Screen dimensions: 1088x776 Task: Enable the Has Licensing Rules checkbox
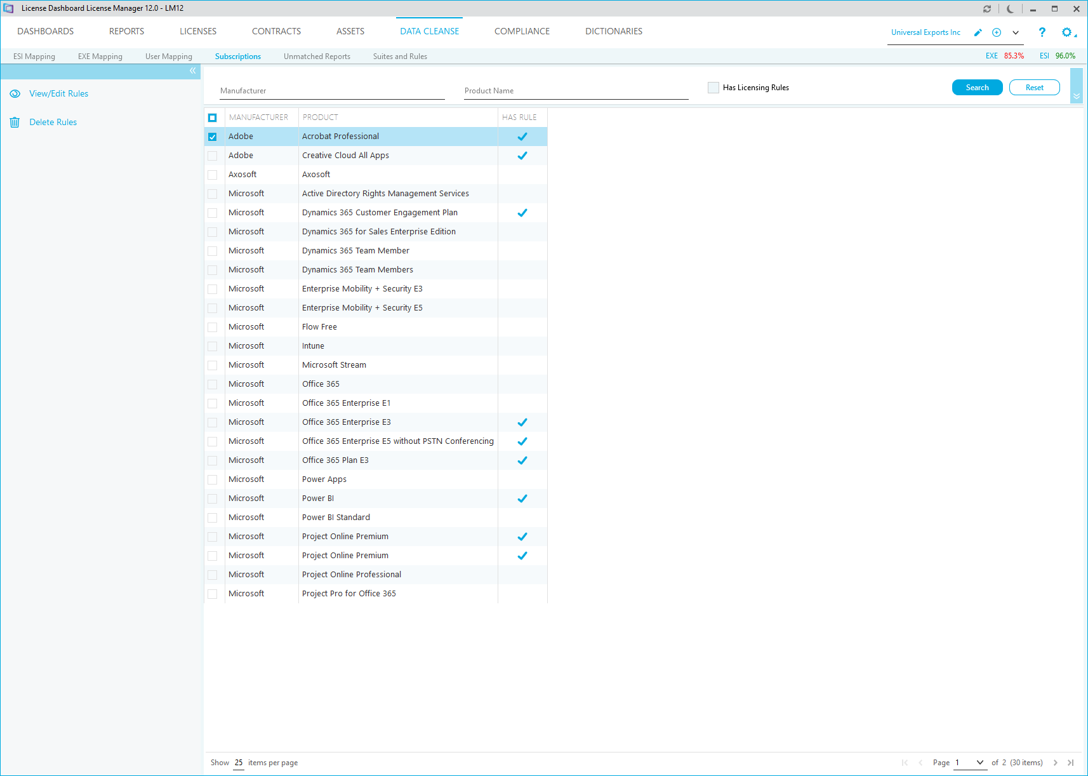[x=713, y=88]
